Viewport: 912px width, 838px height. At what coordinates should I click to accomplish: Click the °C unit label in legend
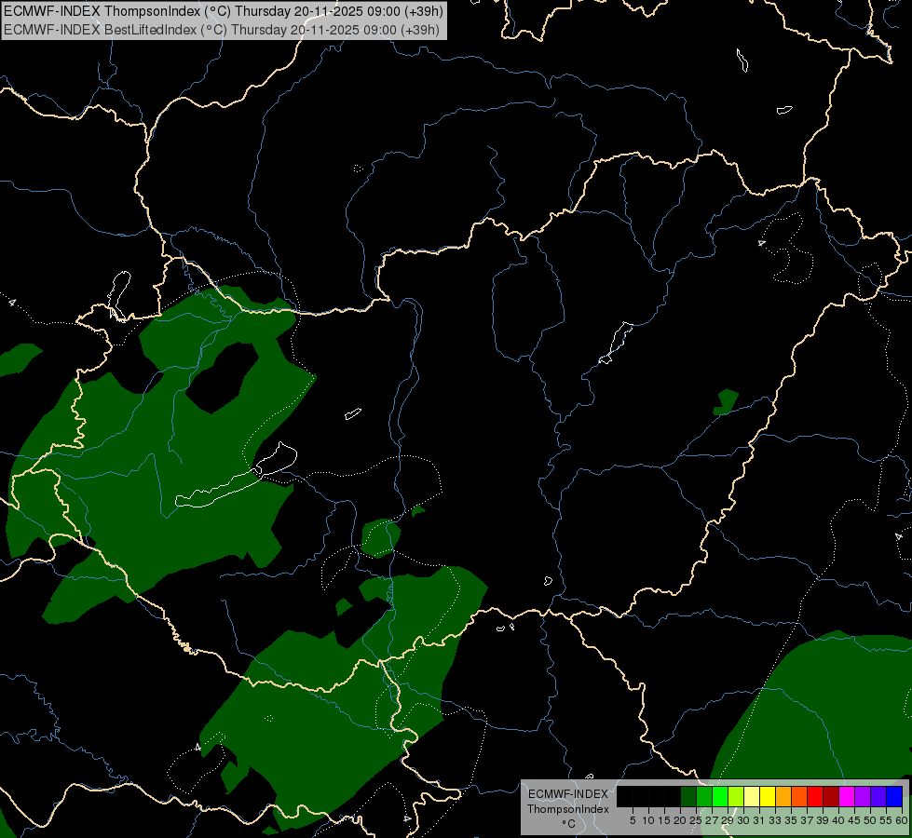click(568, 823)
